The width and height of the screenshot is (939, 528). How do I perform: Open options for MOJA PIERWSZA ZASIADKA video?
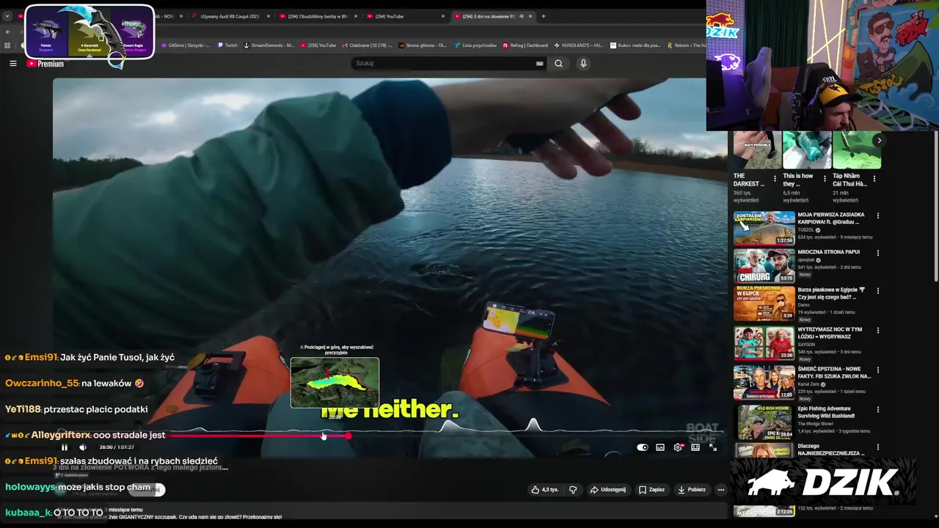coord(878,216)
